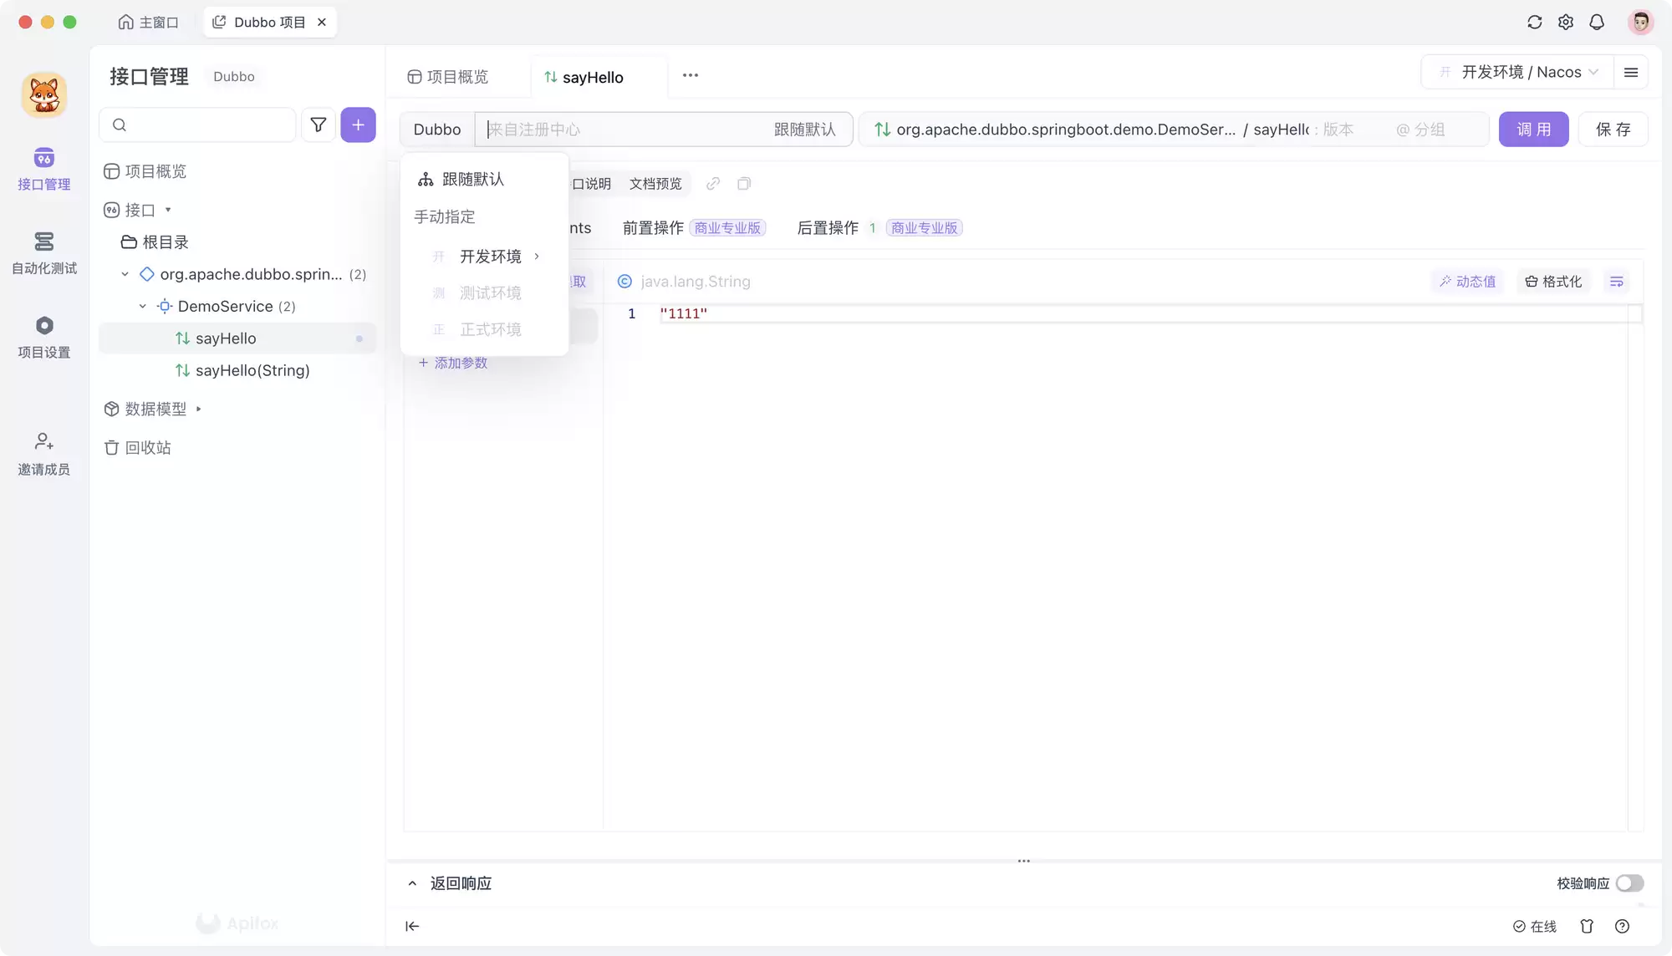Click the fox logo icon
Screen dimensions: 1672x956
(44, 94)
